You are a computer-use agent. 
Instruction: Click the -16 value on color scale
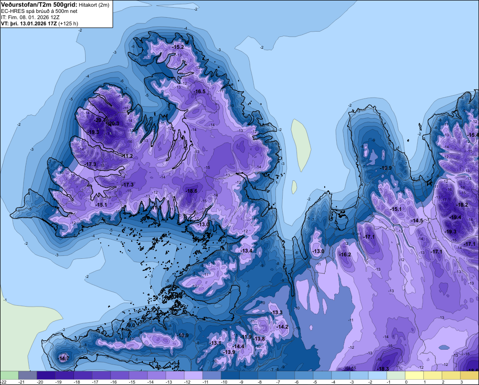[x=114, y=382]
